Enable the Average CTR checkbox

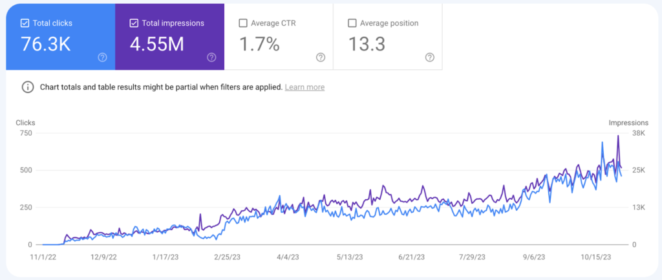pos(243,23)
